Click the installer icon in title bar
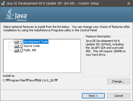This screenshot has height=101, width=133. [3, 3]
